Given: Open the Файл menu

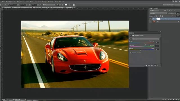Looking at the screenshot, I should [x=3, y=2].
